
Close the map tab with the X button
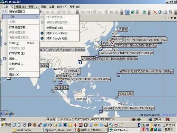tap(175, 18)
